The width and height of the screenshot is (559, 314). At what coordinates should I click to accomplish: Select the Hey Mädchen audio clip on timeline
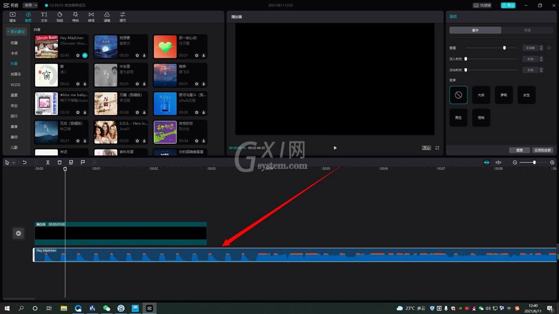[x=295, y=254]
